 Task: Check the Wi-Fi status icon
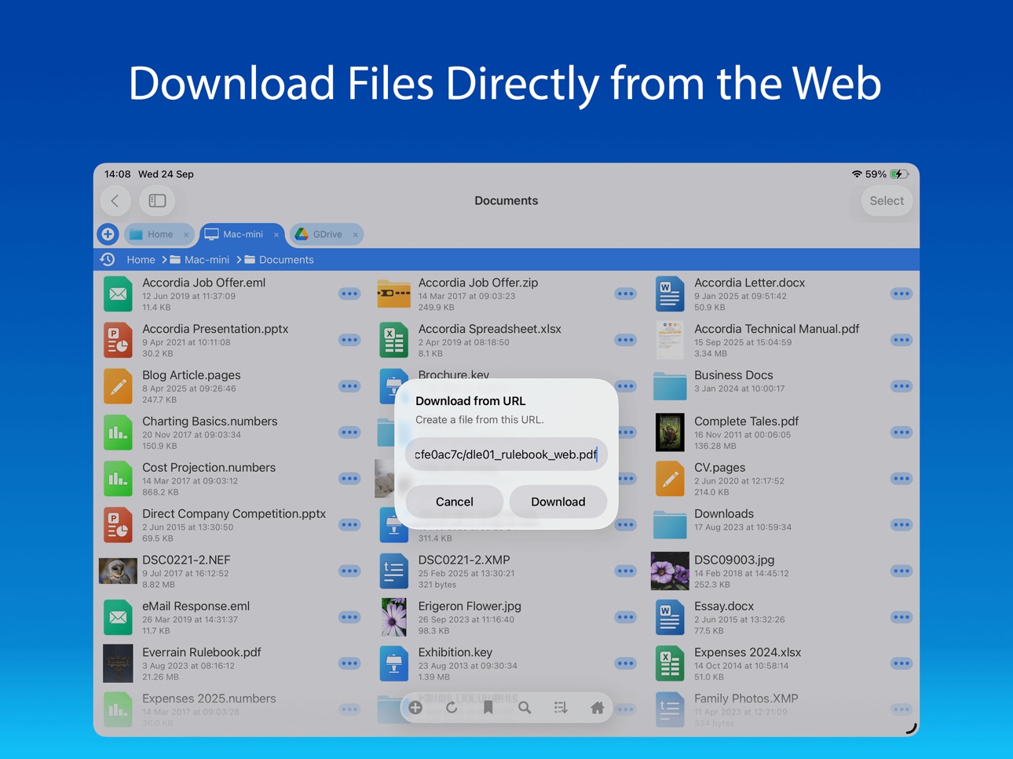point(856,174)
